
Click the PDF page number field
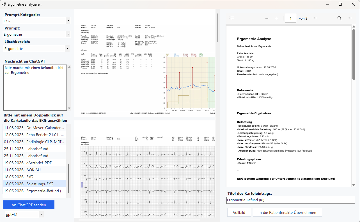291,18
